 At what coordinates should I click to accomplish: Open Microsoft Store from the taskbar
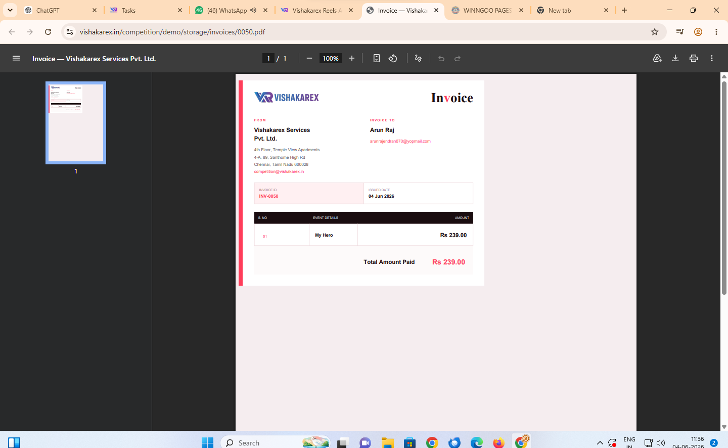point(410,442)
